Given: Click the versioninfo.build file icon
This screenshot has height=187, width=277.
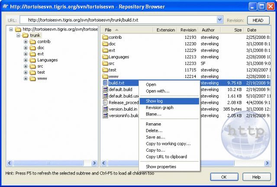Looking at the screenshot, I should point(105,115).
